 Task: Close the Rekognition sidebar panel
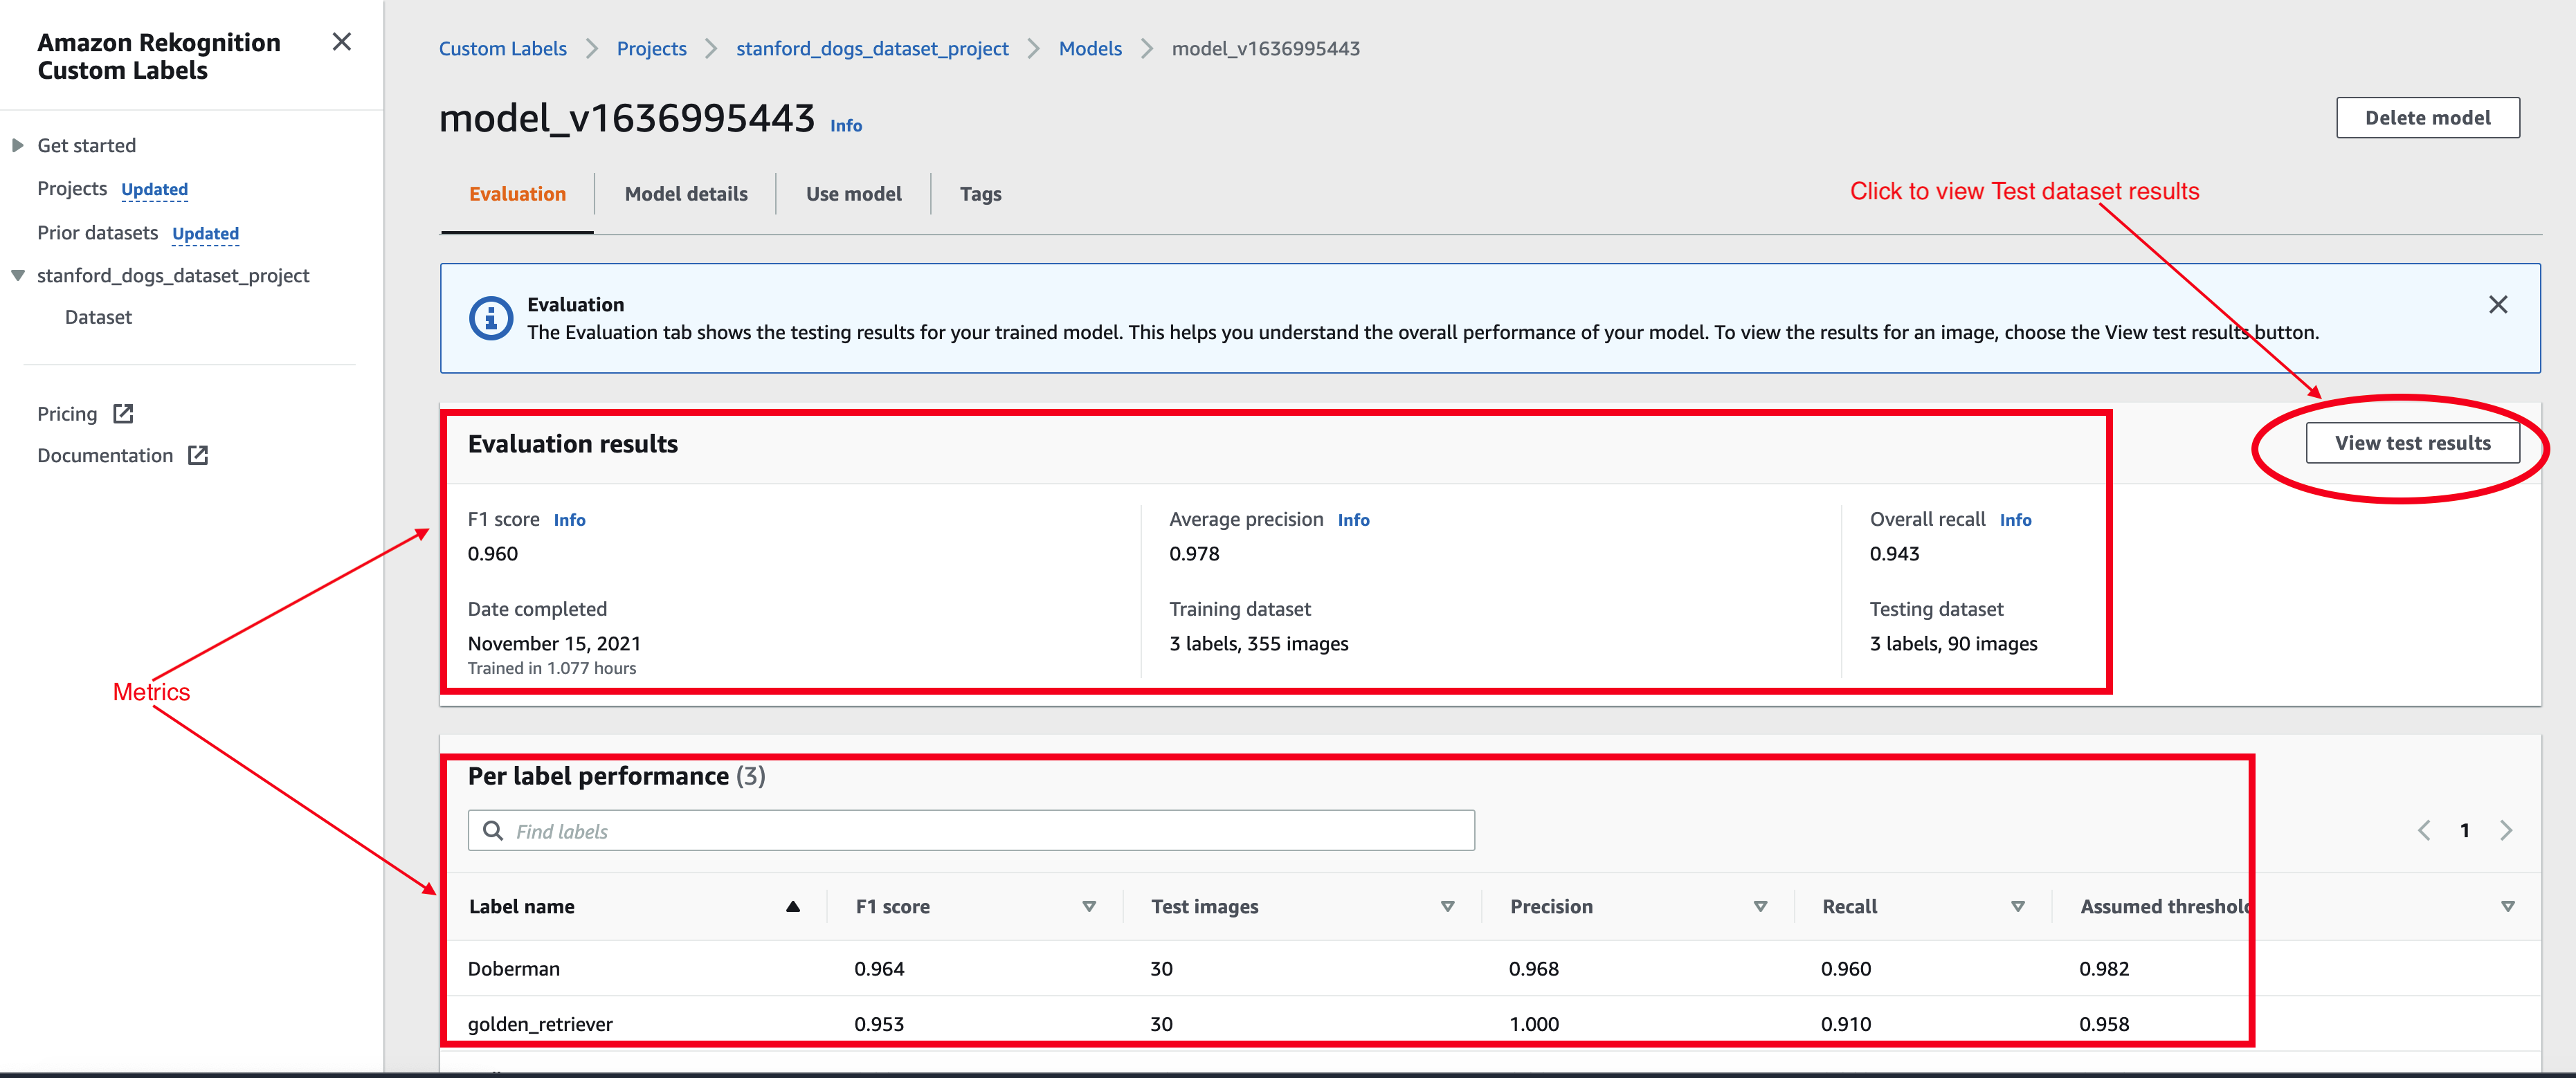[x=342, y=42]
